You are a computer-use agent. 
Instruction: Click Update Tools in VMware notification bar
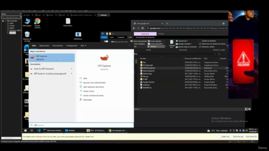tap(225, 137)
